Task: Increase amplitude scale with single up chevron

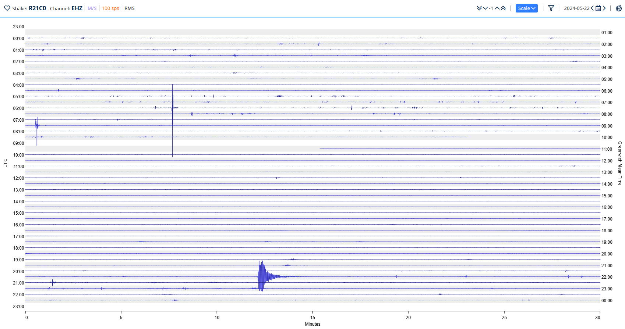Action: [497, 8]
